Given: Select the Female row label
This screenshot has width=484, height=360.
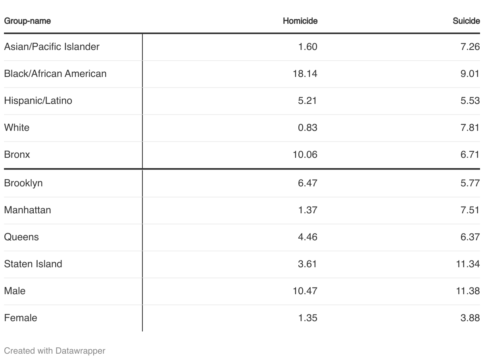Looking at the screenshot, I should (21, 318).
